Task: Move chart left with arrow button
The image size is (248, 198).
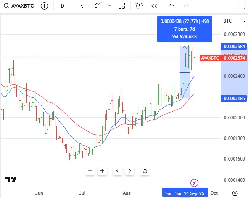Action: point(118,171)
